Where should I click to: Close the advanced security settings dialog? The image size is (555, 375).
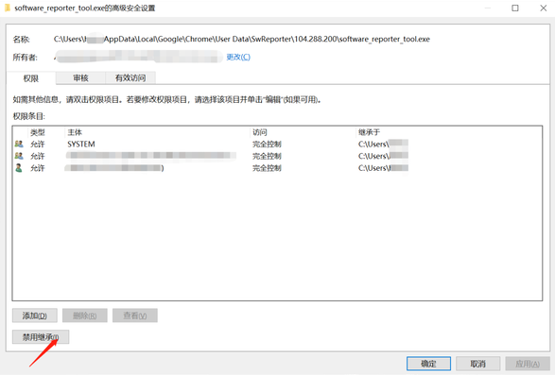pyautogui.click(x=544, y=8)
